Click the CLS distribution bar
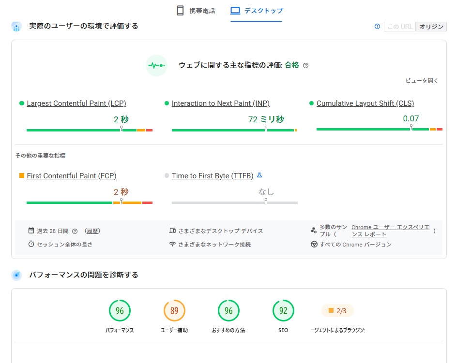Image resolution: width=456 pixels, height=363 pixels. 380,129
